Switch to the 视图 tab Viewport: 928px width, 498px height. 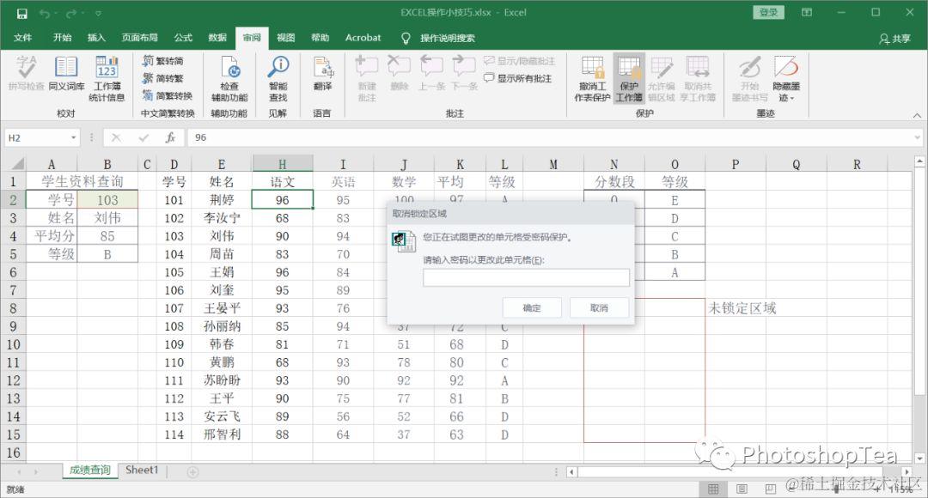(286, 38)
